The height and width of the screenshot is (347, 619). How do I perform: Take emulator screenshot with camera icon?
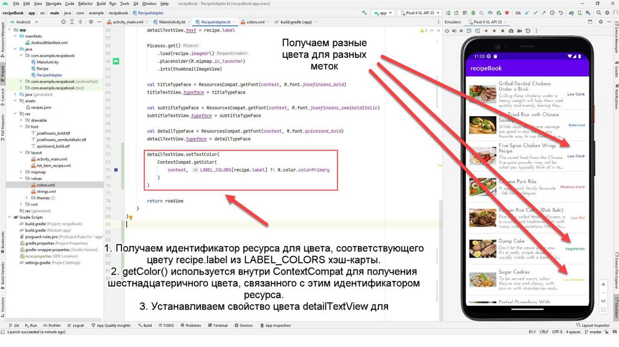[511, 31]
